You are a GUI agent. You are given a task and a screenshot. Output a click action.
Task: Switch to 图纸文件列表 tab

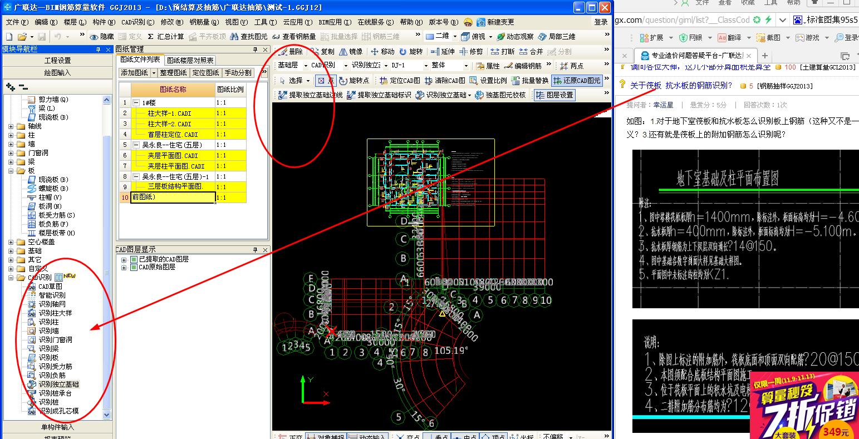(140, 60)
